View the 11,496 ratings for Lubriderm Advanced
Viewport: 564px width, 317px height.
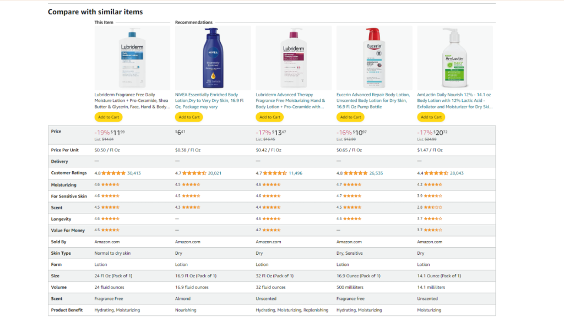[295, 173]
